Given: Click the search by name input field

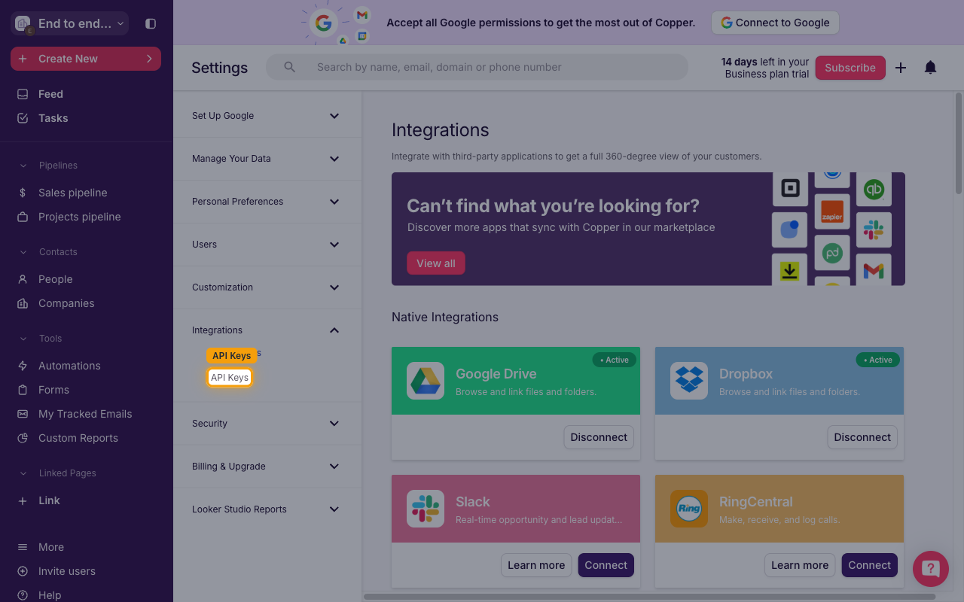Looking at the screenshot, I should [x=477, y=67].
